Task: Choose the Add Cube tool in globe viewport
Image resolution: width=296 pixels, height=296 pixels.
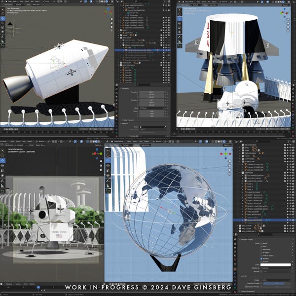Action: 108,191
